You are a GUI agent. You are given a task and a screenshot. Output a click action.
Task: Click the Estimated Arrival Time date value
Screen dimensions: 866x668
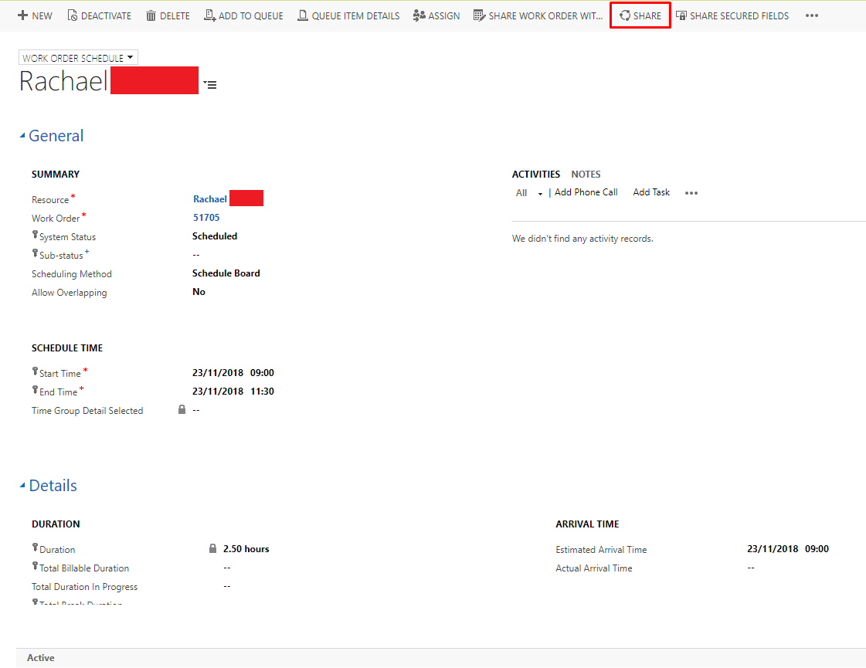(773, 549)
